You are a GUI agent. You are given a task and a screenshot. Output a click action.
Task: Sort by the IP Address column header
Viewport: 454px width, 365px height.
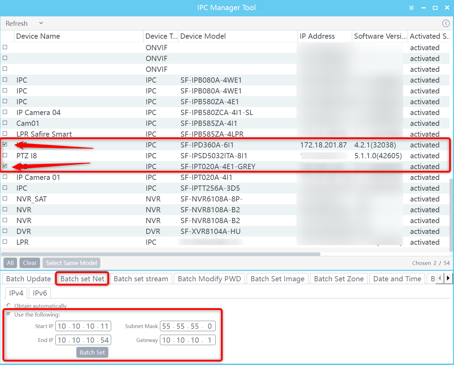(317, 36)
